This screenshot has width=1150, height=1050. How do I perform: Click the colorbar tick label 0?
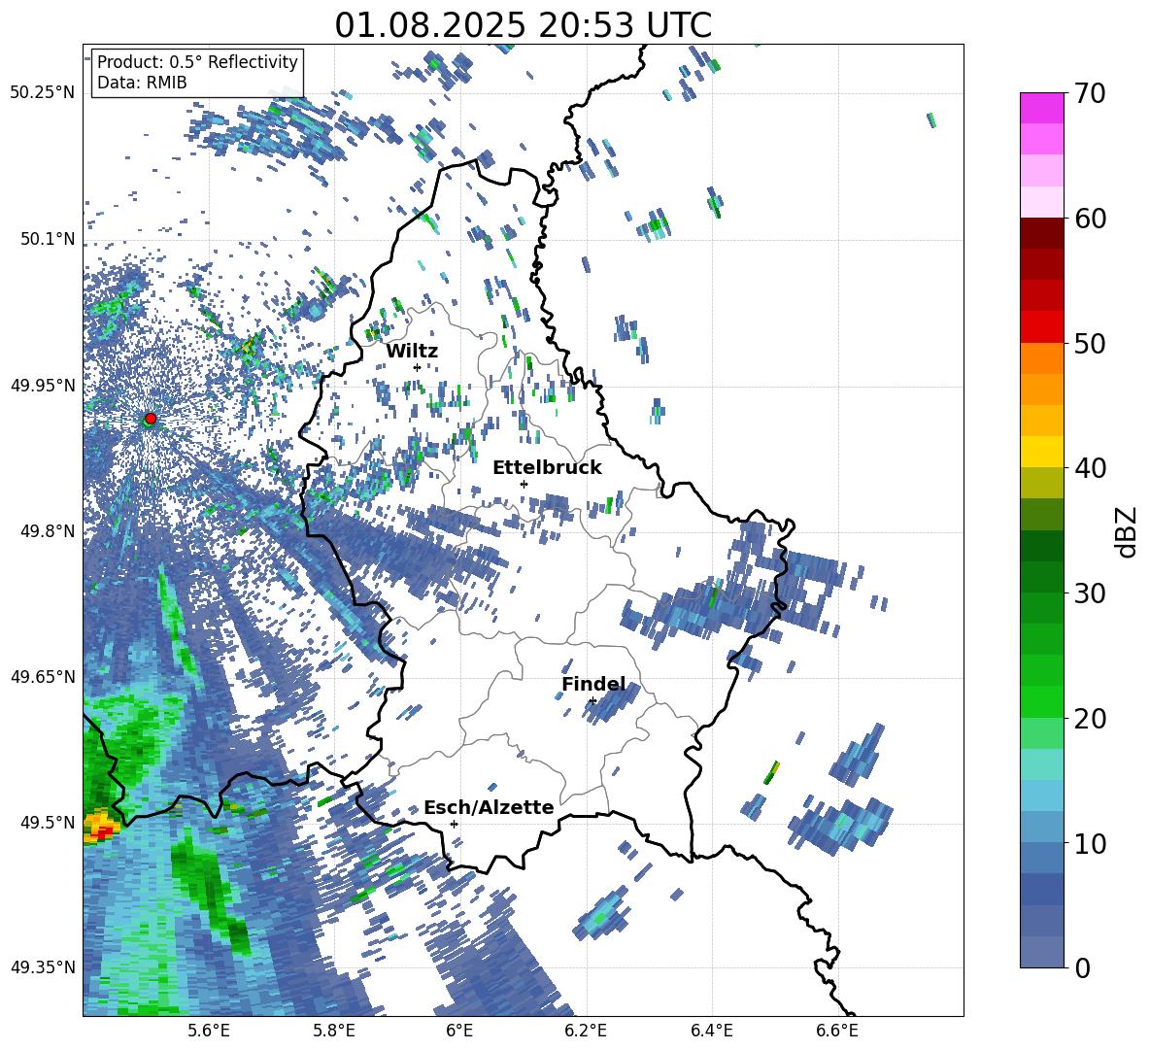point(1082,967)
